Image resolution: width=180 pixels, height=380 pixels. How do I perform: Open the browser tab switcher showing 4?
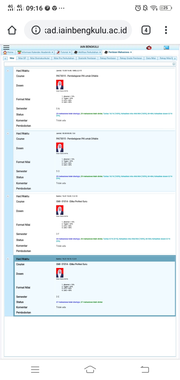146,30
